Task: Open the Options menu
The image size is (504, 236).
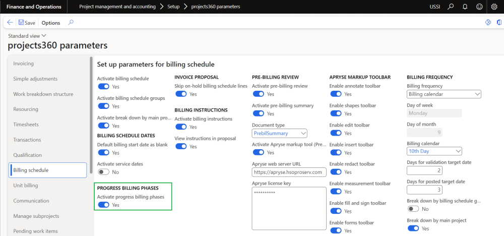Action: (x=51, y=23)
